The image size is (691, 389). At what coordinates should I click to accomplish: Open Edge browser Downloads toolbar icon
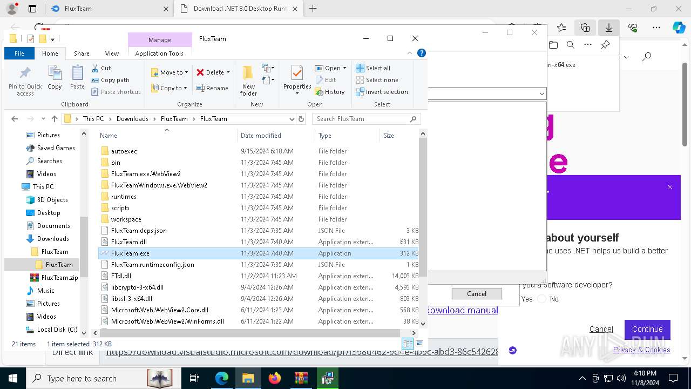(609, 28)
